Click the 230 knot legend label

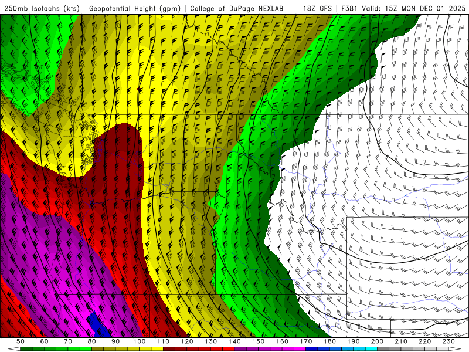(448, 341)
